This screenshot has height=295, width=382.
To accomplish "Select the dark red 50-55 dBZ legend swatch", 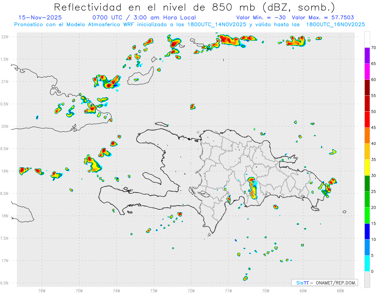I will tap(367, 103).
